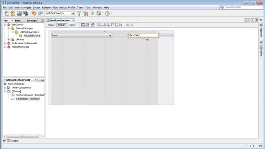
Task: Click the Undo arrow icon
Action: tap(34, 13)
